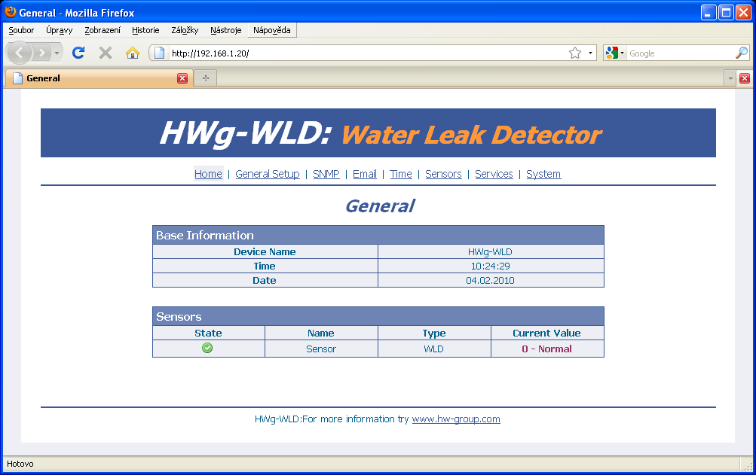
Task: Click the Google search engine icon
Action: coord(611,53)
